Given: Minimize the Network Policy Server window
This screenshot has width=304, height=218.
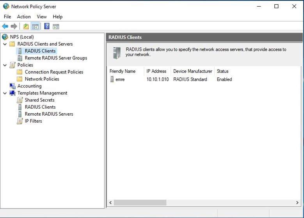Looking at the screenshot, I should (259, 6).
